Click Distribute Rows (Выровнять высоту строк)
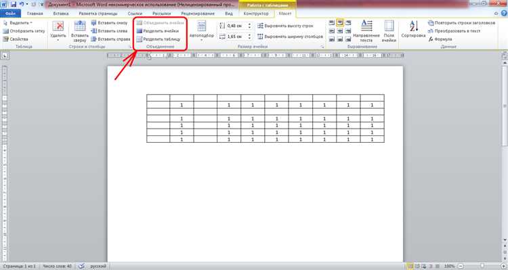 [285, 26]
